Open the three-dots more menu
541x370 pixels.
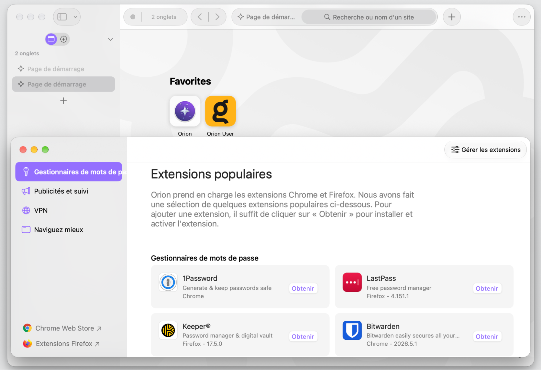tap(522, 17)
